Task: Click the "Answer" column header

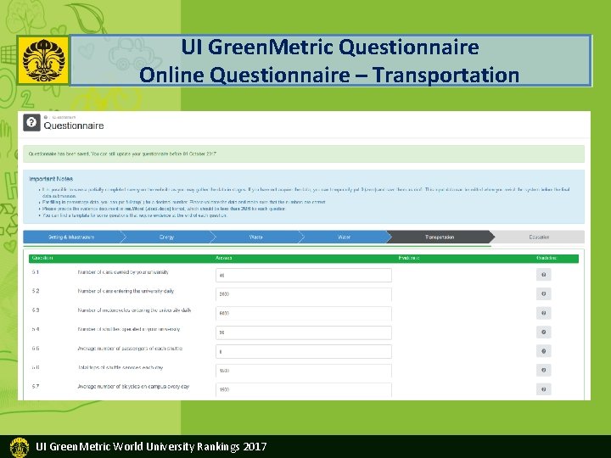Action: point(224,258)
